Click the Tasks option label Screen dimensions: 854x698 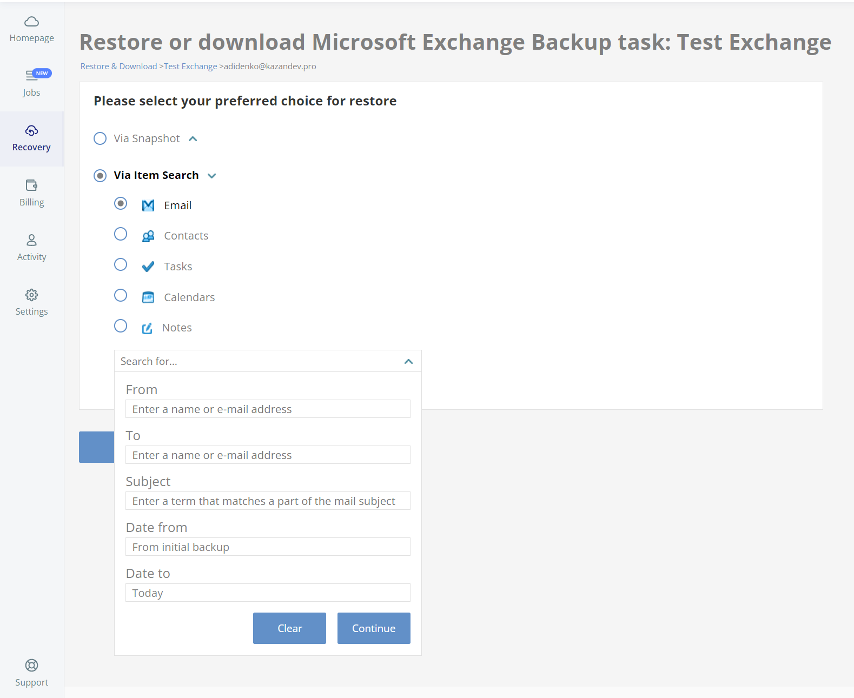178,267
